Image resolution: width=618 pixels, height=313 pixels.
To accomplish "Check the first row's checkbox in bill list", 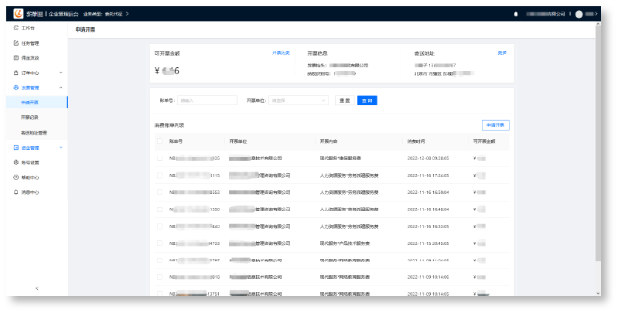I will 160,158.
